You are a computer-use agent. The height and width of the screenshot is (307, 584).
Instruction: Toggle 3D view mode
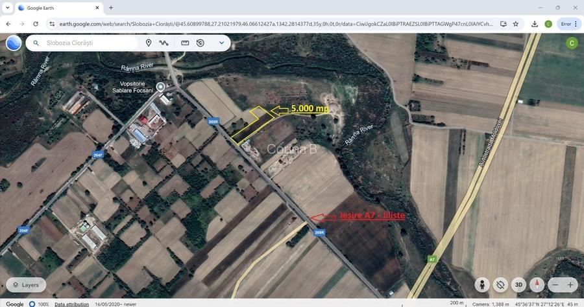(518, 284)
